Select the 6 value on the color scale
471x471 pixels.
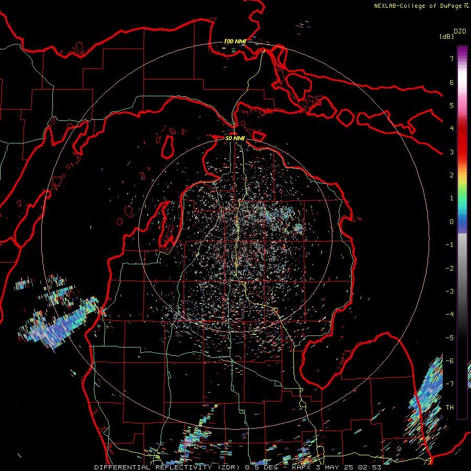tap(452, 82)
